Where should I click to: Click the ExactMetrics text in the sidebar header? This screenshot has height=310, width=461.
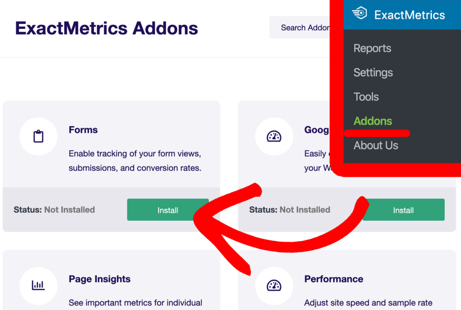pos(410,14)
